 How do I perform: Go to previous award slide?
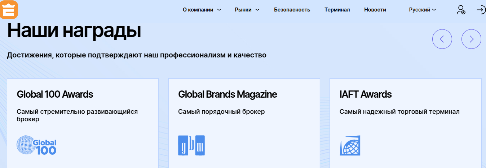click(x=442, y=39)
